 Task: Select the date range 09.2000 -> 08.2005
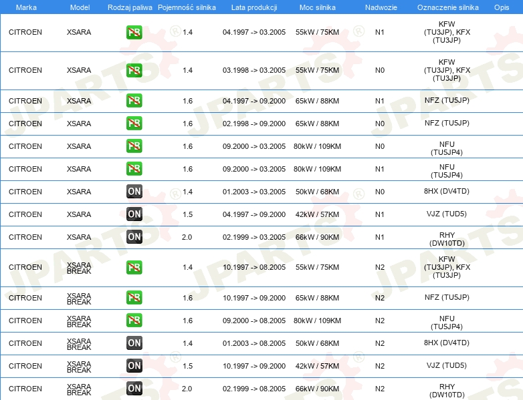click(x=254, y=321)
